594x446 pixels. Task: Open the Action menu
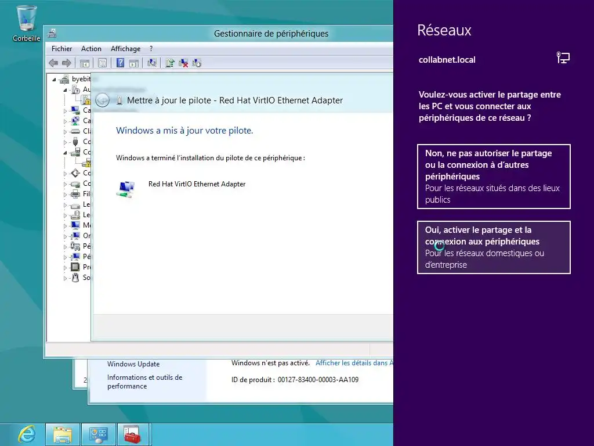point(91,49)
